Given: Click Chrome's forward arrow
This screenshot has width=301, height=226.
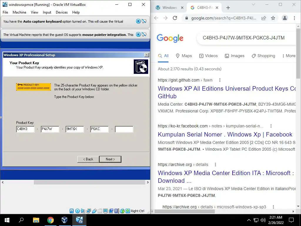Looking at the screenshot, I should (165, 18).
